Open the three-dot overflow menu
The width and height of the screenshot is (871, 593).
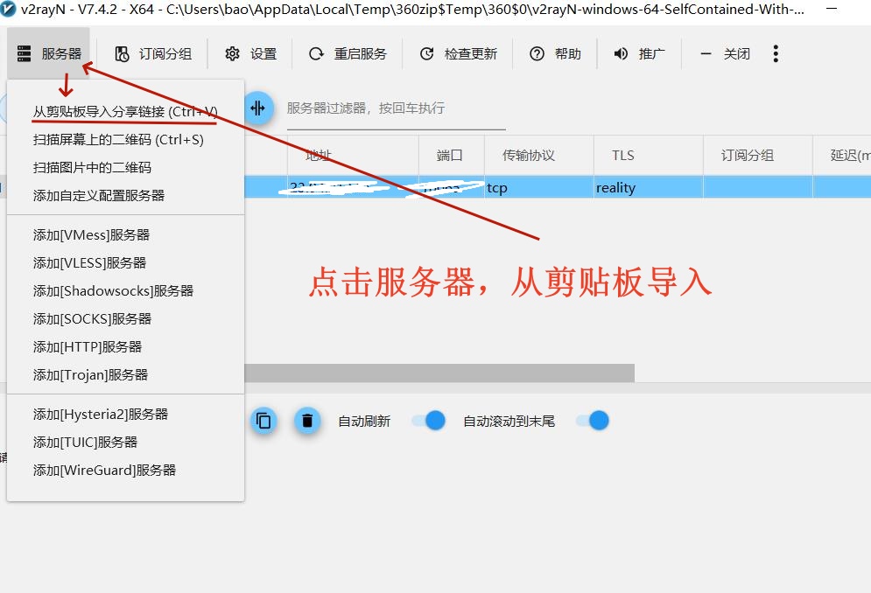point(776,54)
